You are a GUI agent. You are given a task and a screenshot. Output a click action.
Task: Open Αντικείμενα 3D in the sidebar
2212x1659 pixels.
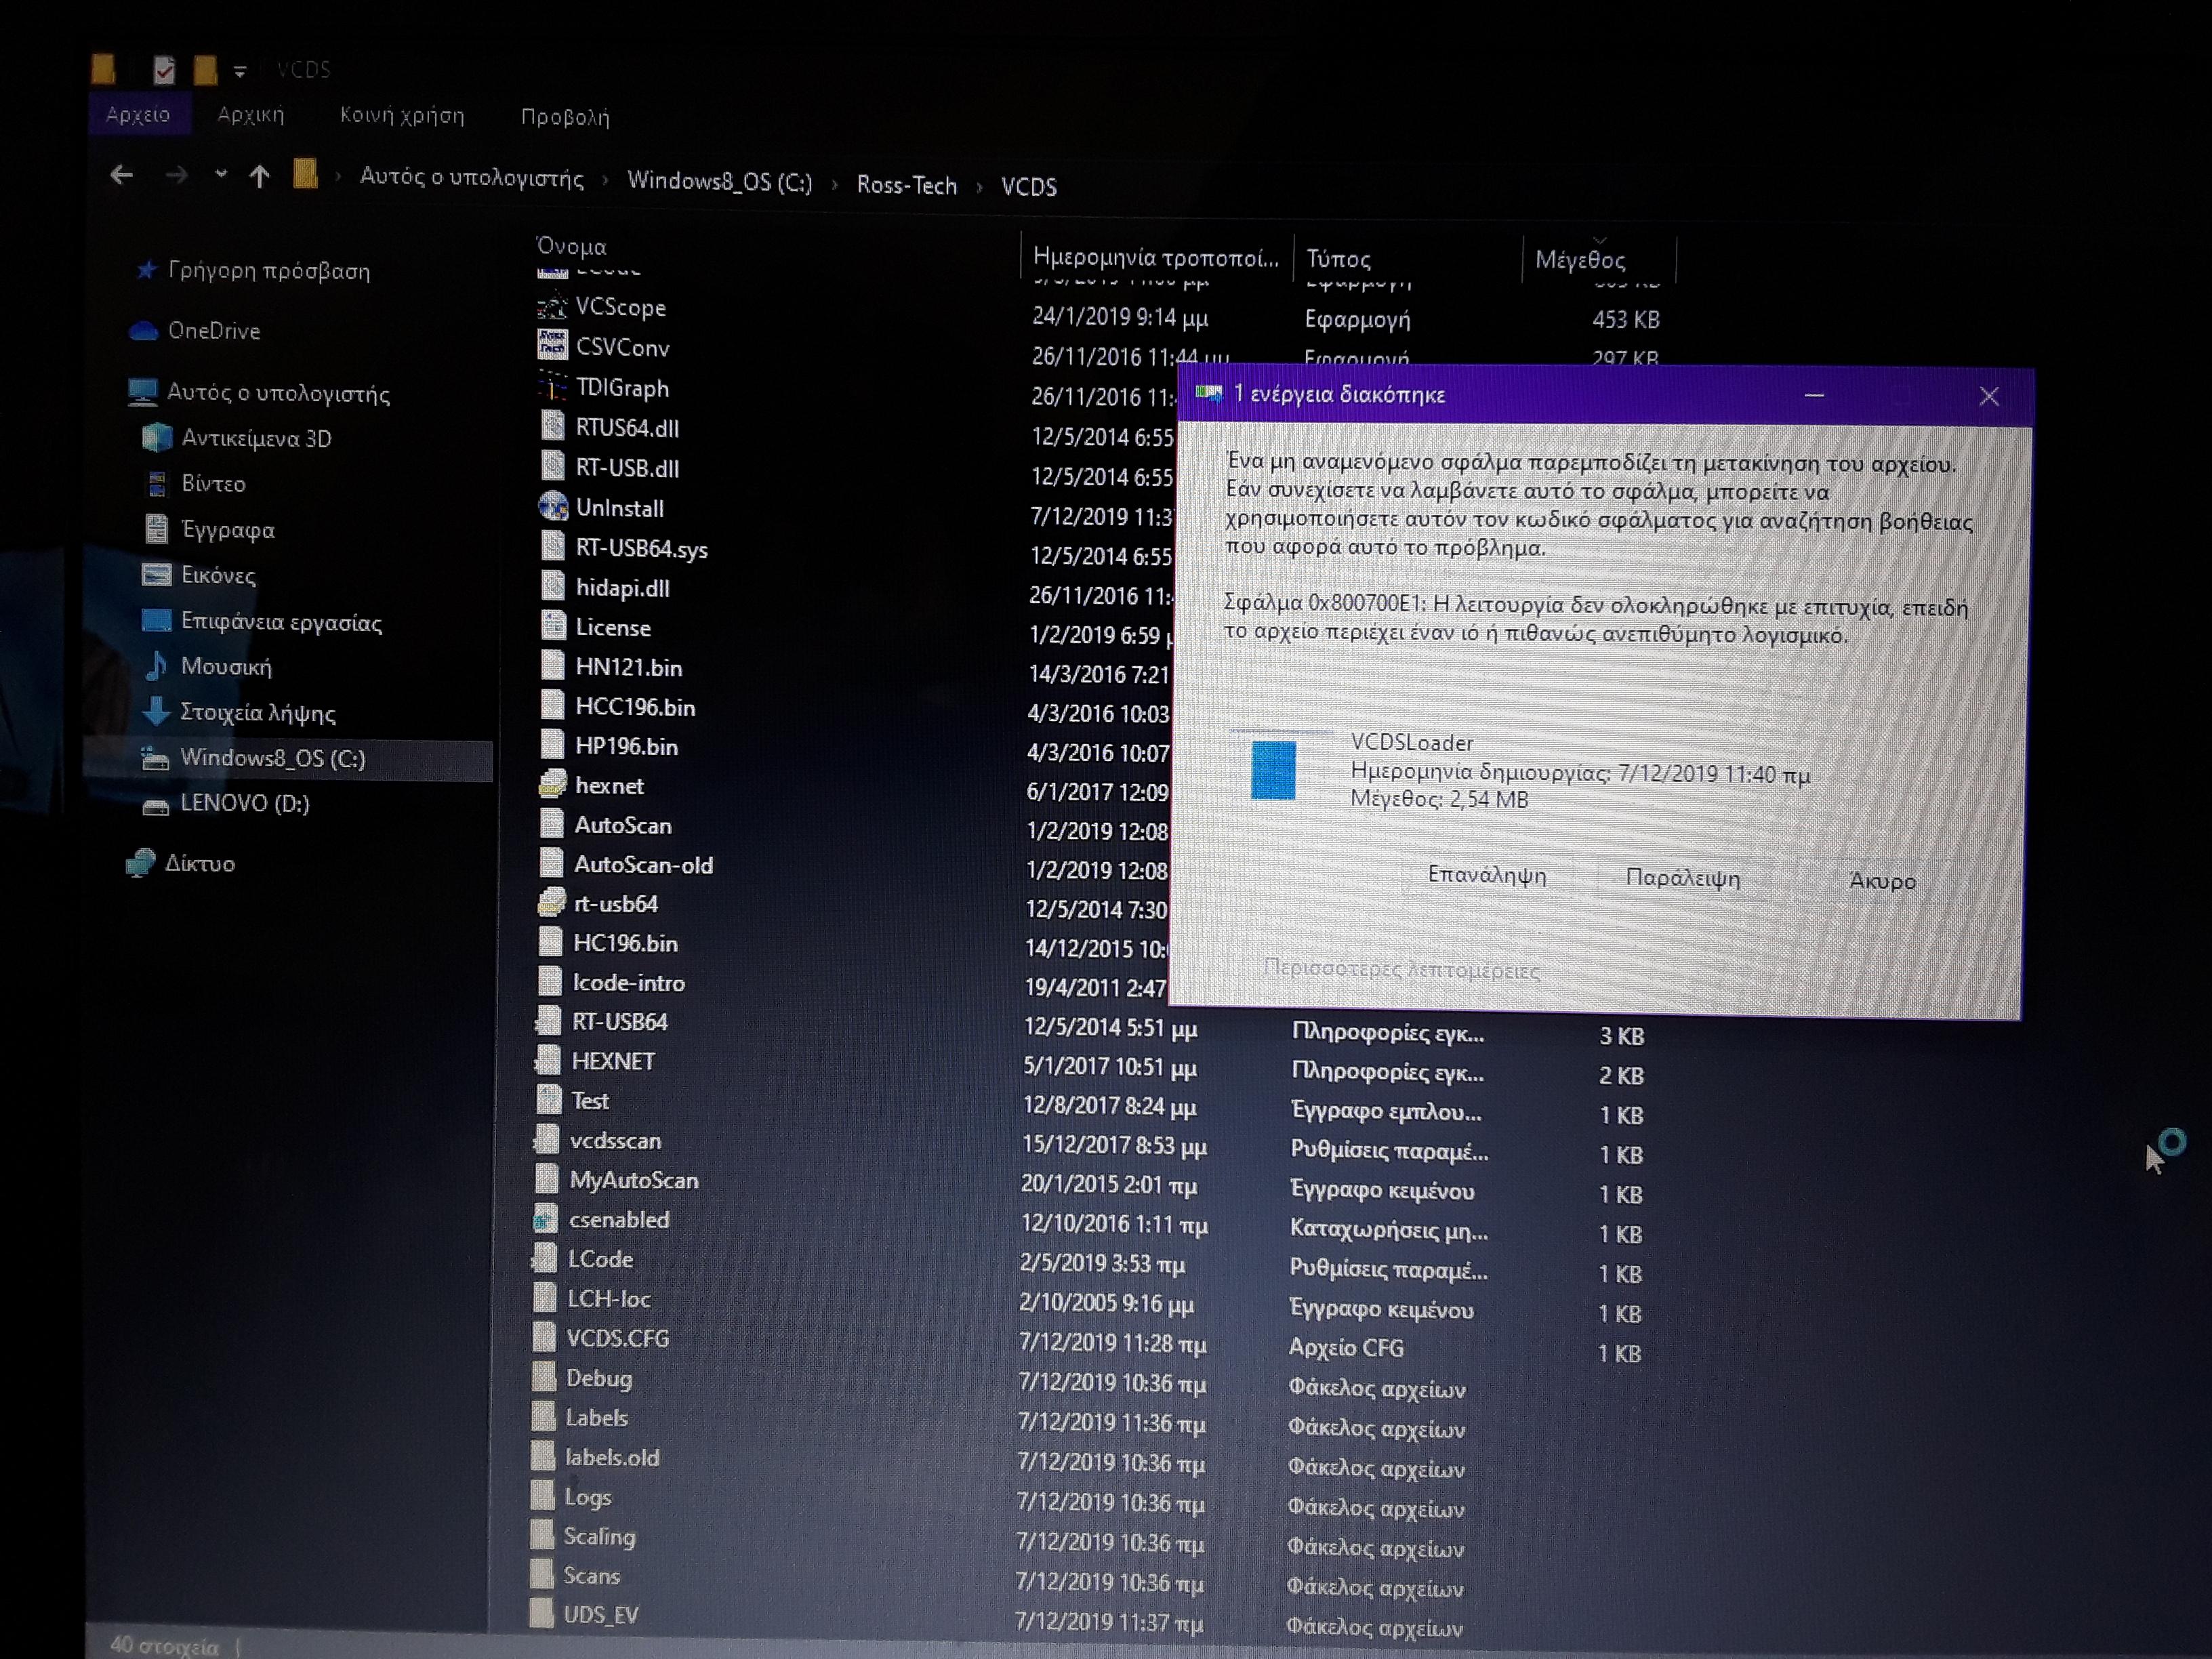pos(256,438)
